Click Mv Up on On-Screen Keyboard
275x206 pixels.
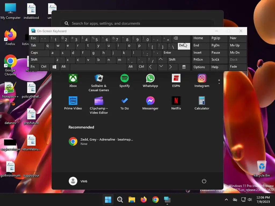[x=237, y=46]
